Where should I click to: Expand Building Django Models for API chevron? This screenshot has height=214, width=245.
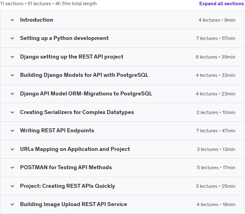tap(12, 75)
